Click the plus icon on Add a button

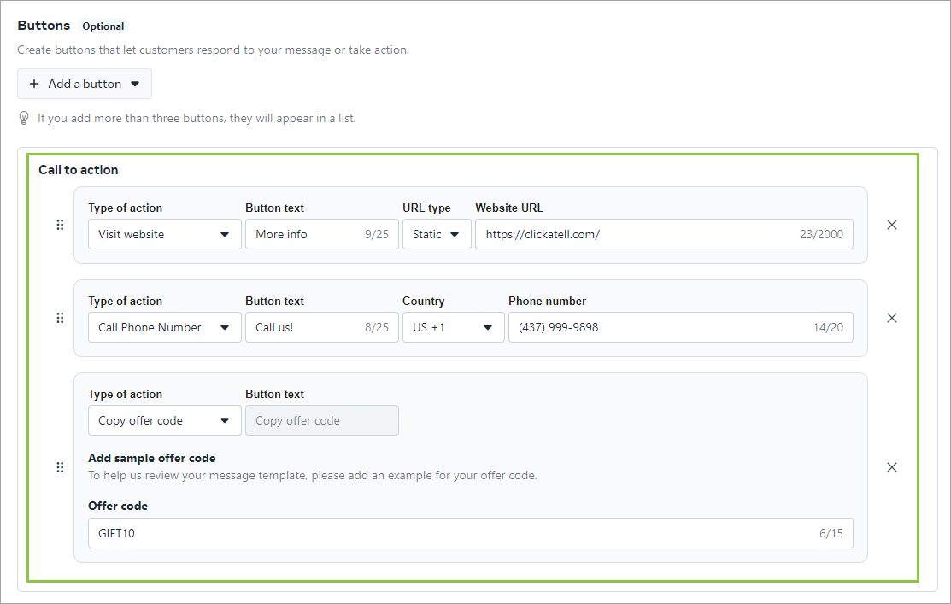point(34,84)
